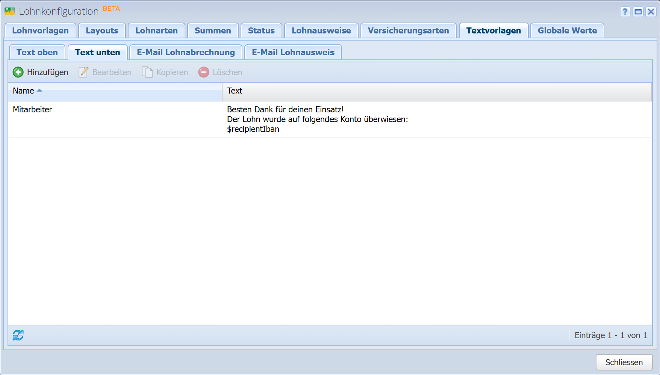
Task: Switch to the Lohnarten tab
Action: (x=156, y=31)
